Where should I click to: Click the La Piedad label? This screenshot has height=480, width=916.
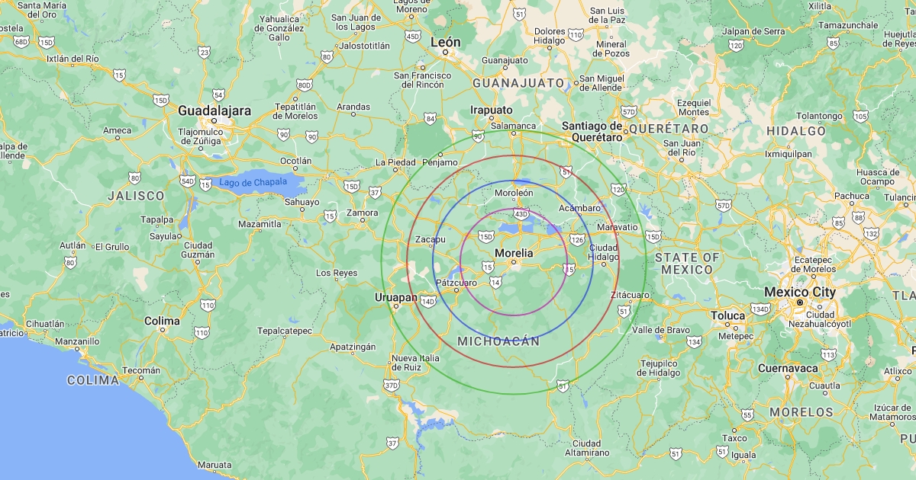(396, 162)
